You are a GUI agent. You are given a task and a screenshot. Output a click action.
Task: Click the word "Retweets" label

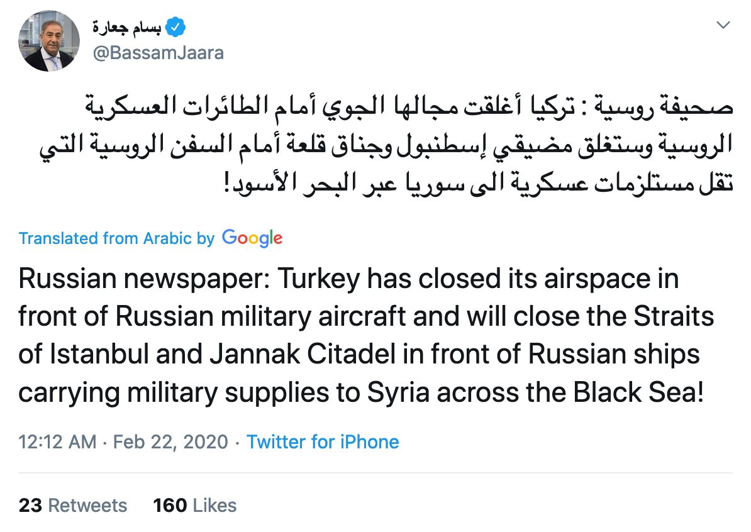(87, 505)
